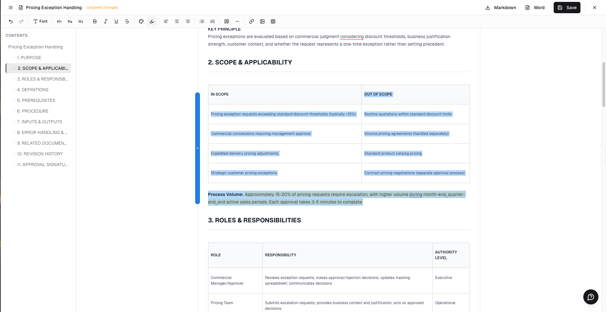Expand the 1. PURPOSE outline chevron

(14, 58)
